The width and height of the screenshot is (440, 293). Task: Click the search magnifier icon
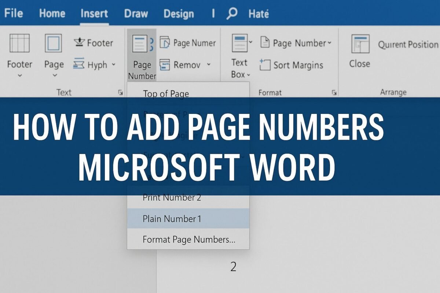tap(232, 14)
